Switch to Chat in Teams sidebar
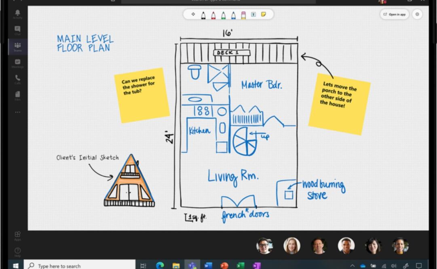Image resolution: width=437 pixels, height=269 pixels. [x=17, y=30]
